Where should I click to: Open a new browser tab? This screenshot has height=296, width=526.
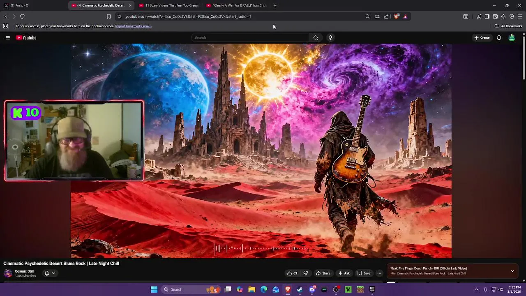point(275,5)
